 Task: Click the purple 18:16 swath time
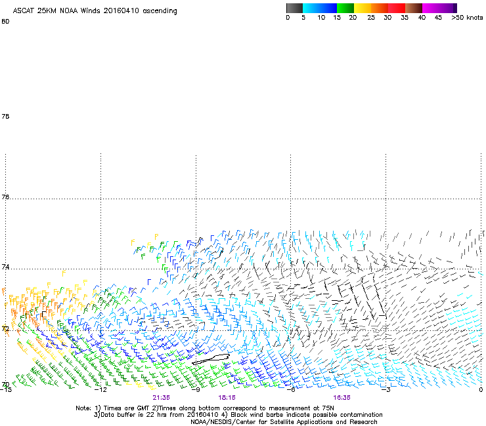(227, 398)
